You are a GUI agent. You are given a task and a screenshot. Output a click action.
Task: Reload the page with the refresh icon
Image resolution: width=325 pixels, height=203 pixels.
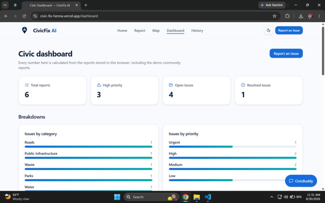(24, 16)
